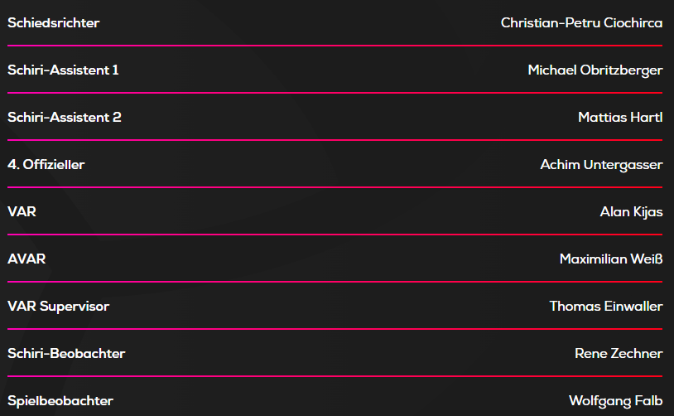Click the 4. Offizieller label

click(x=46, y=165)
